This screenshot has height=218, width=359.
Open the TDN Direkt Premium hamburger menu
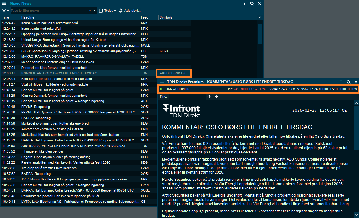point(162,82)
